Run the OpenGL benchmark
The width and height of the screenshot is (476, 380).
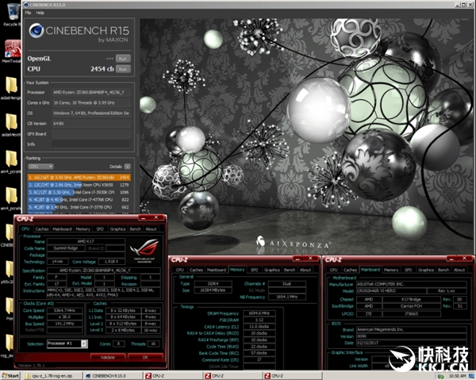coord(123,59)
